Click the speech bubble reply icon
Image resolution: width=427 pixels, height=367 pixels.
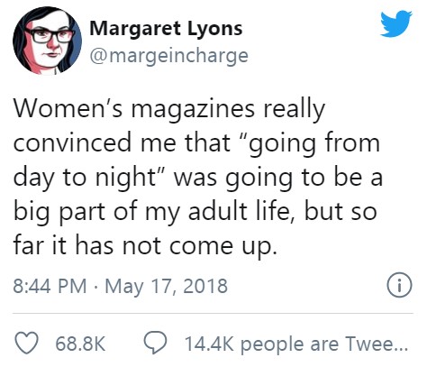[x=155, y=343]
